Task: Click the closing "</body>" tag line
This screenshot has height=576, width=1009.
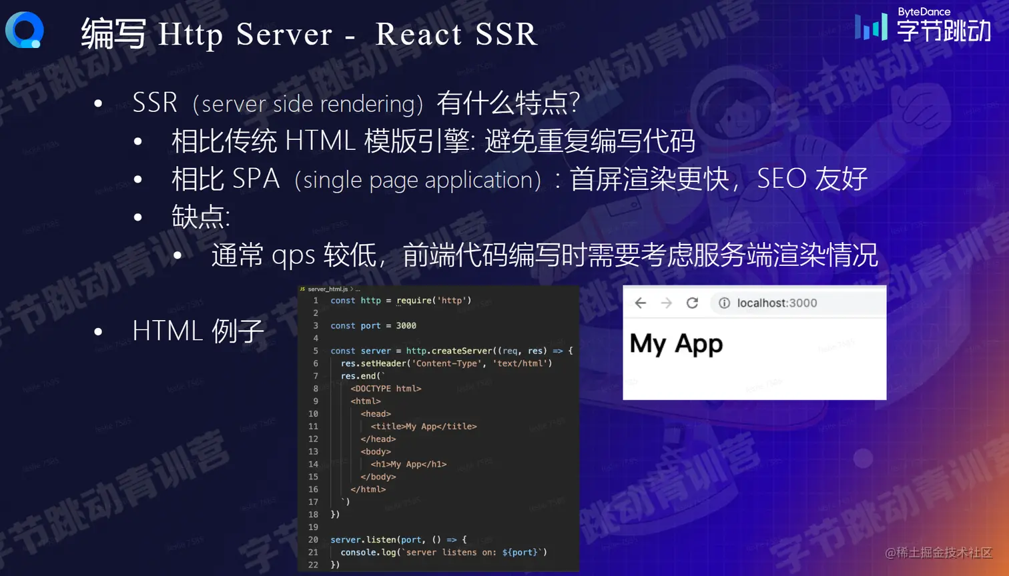Action: (378, 477)
